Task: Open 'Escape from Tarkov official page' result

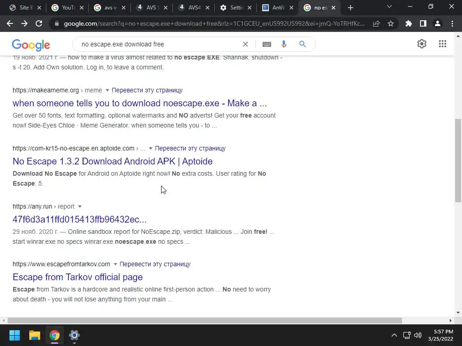Action: [x=78, y=277]
